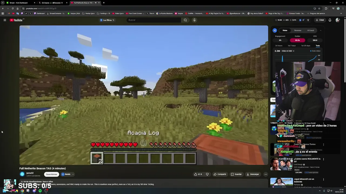The height and width of the screenshot is (194, 346).
Task: Open 'La Ruleta Aleatoria' bookmark
Action: pos(164,13)
